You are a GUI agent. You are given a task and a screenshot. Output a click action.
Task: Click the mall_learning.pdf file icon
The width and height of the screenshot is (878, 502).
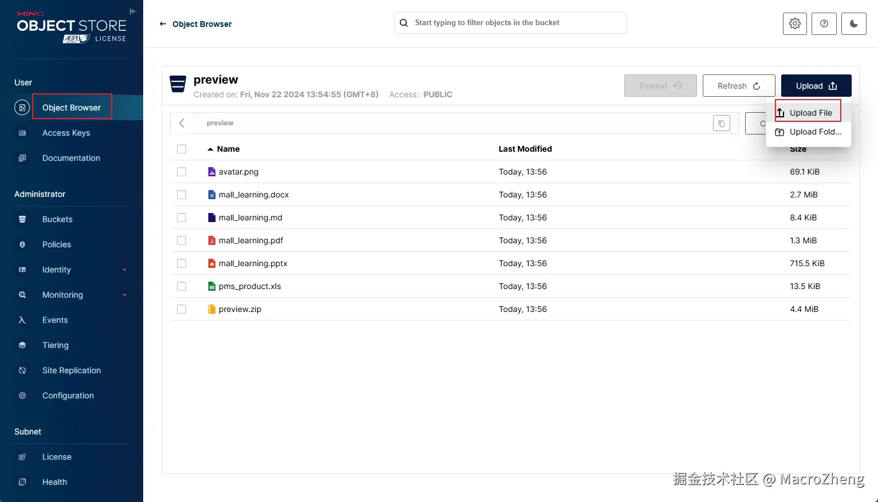211,240
